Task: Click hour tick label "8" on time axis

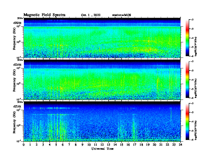Action: coord(76,145)
